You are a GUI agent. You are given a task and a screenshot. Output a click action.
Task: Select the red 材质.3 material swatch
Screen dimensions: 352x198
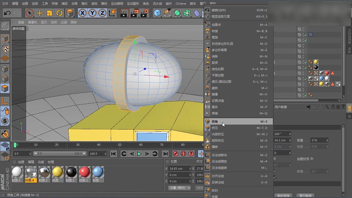click(x=85, y=172)
